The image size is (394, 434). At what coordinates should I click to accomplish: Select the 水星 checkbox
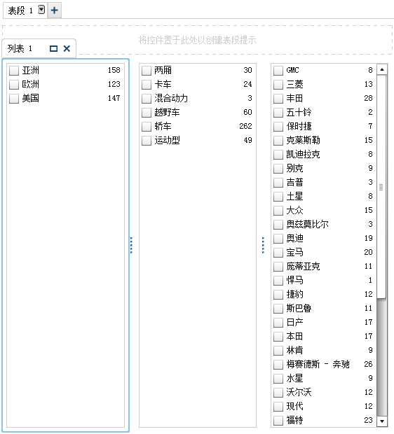278,379
